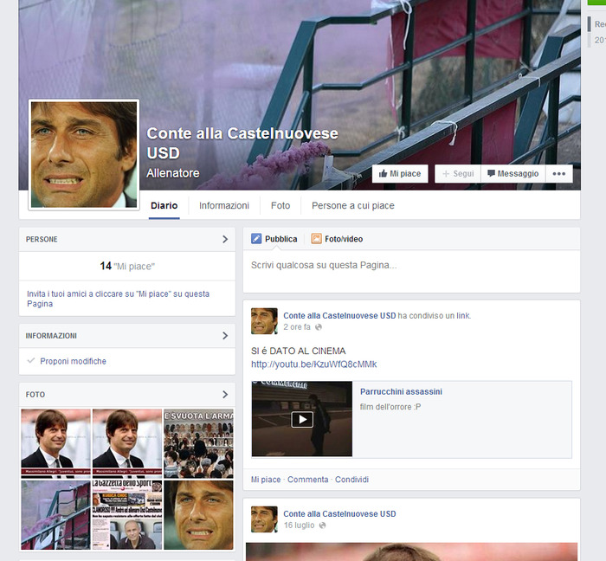Open the first photo in the Foto grid
This screenshot has width=606, height=561.
[x=55, y=443]
